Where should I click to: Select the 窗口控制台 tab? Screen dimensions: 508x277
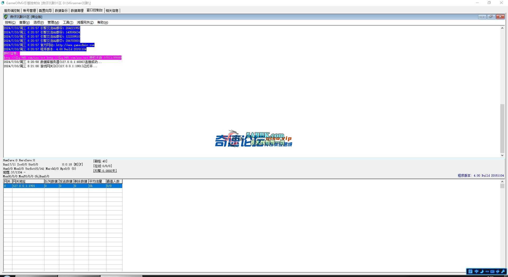(94, 10)
